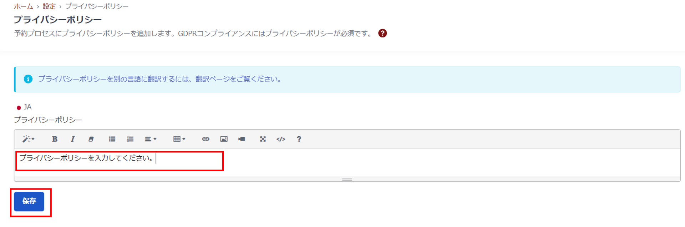Insert a numbered list
The image size is (685, 227).
(130, 139)
